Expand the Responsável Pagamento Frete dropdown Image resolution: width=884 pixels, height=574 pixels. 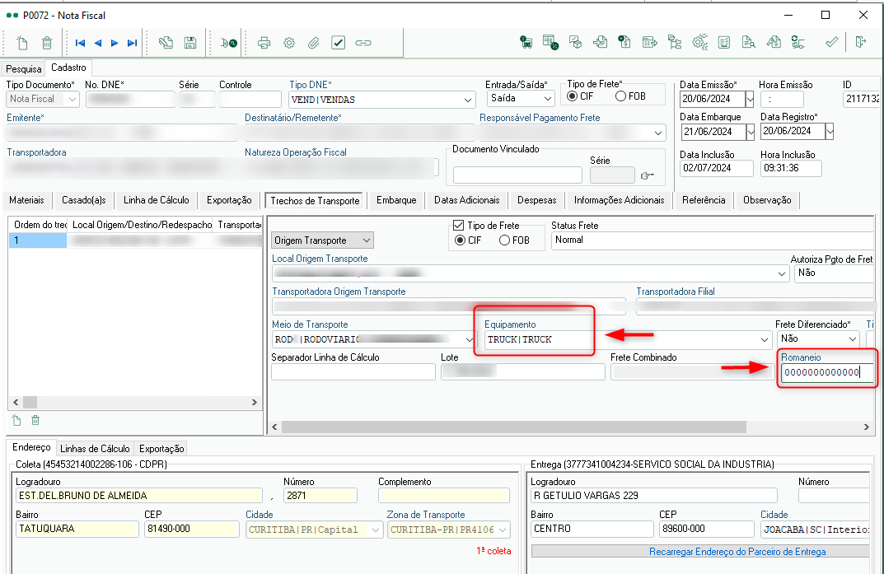coord(658,133)
